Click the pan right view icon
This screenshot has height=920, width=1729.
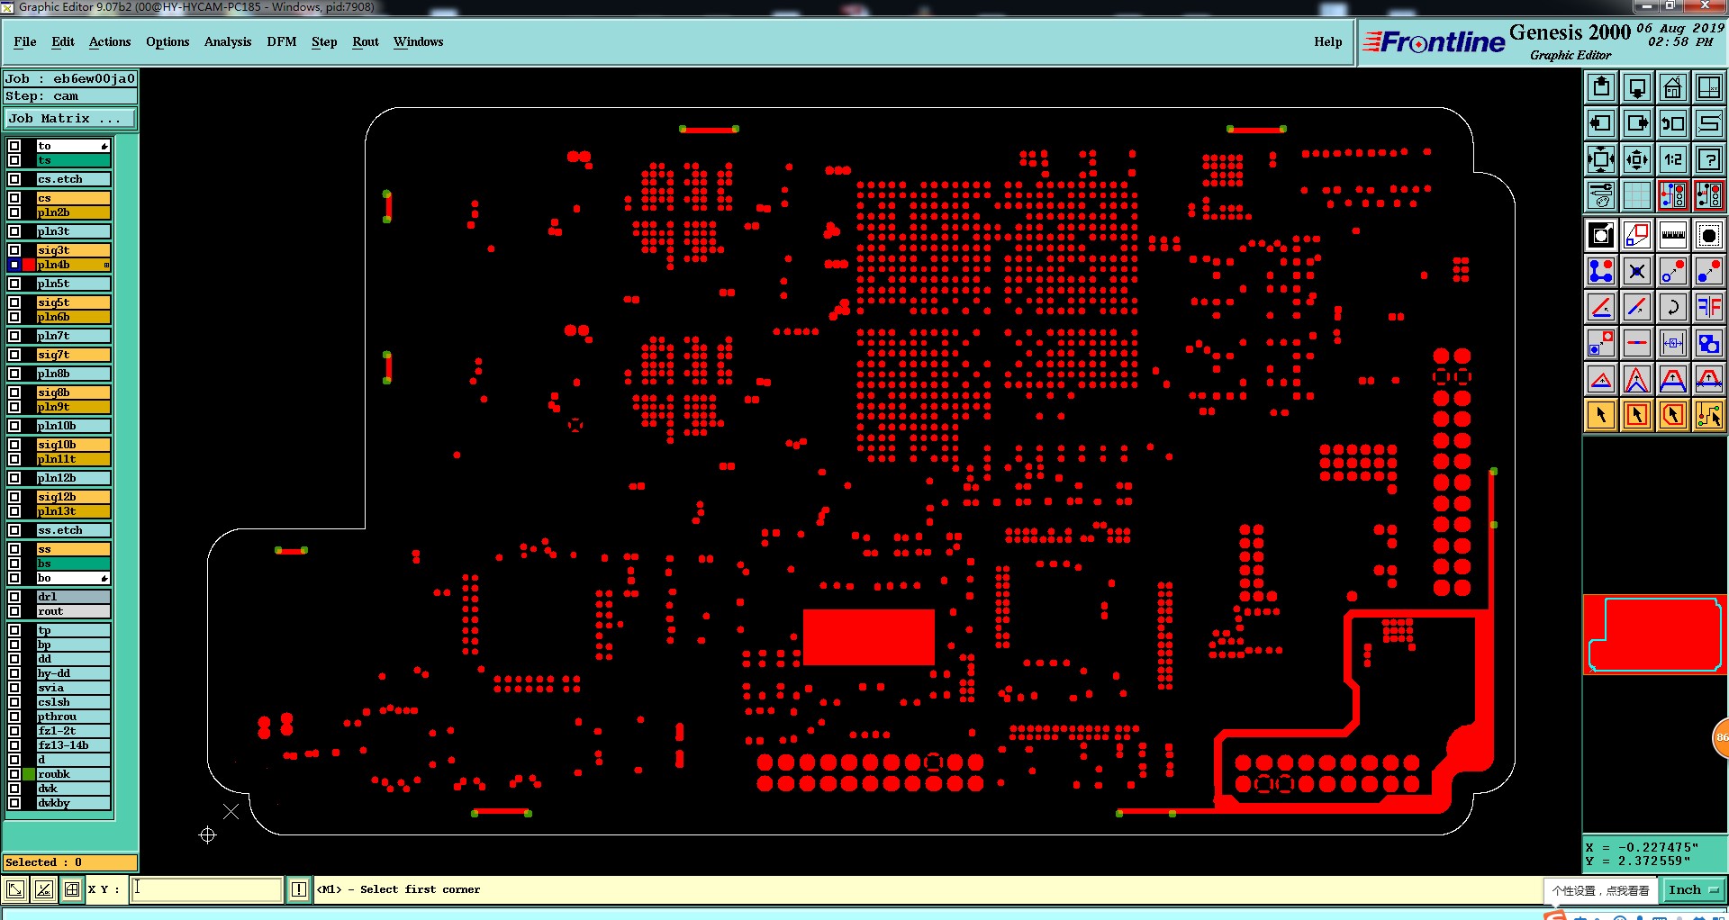coord(1637,123)
